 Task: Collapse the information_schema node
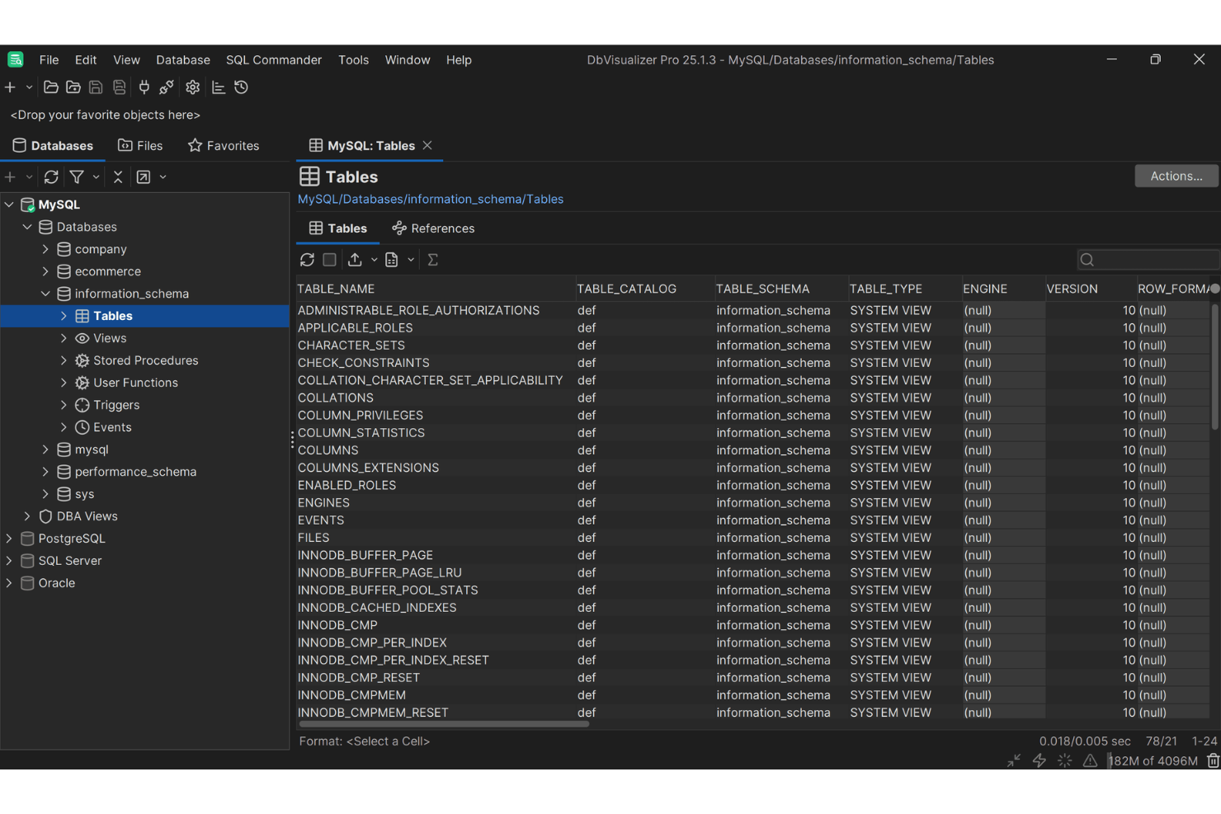point(46,293)
